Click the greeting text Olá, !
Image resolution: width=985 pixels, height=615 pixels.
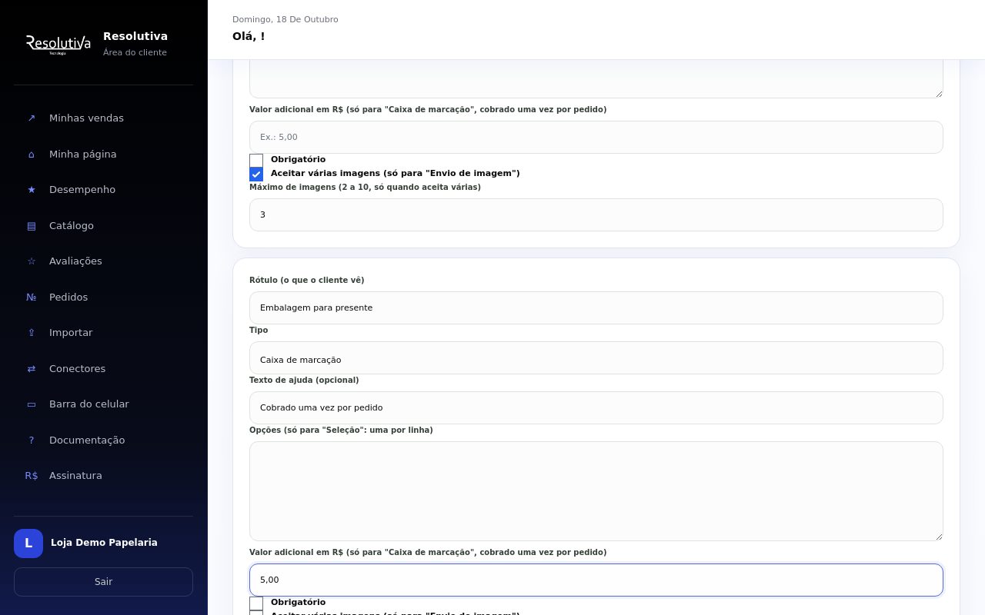tap(249, 36)
